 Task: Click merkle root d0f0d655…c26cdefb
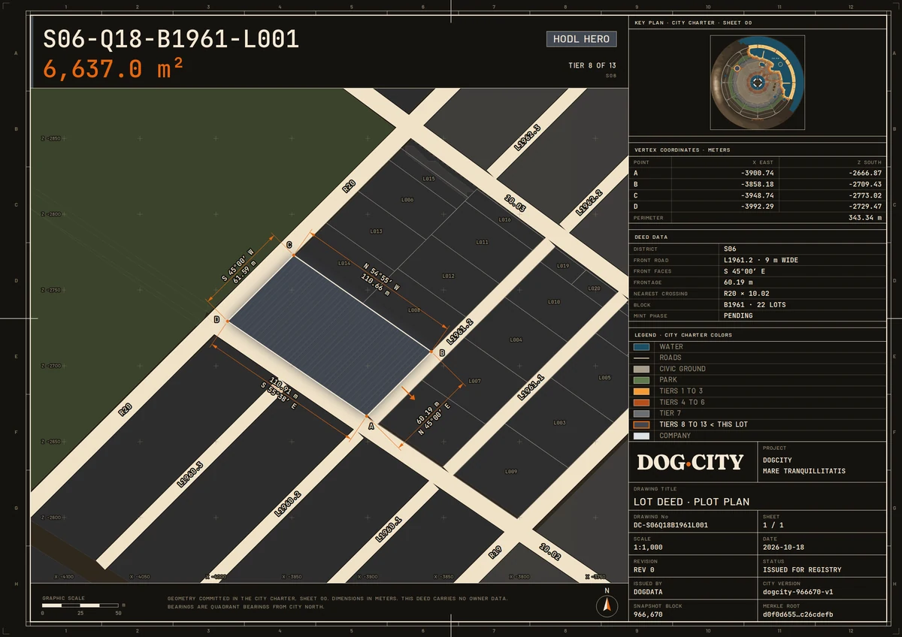pyautogui.click(x=798, y=614)
